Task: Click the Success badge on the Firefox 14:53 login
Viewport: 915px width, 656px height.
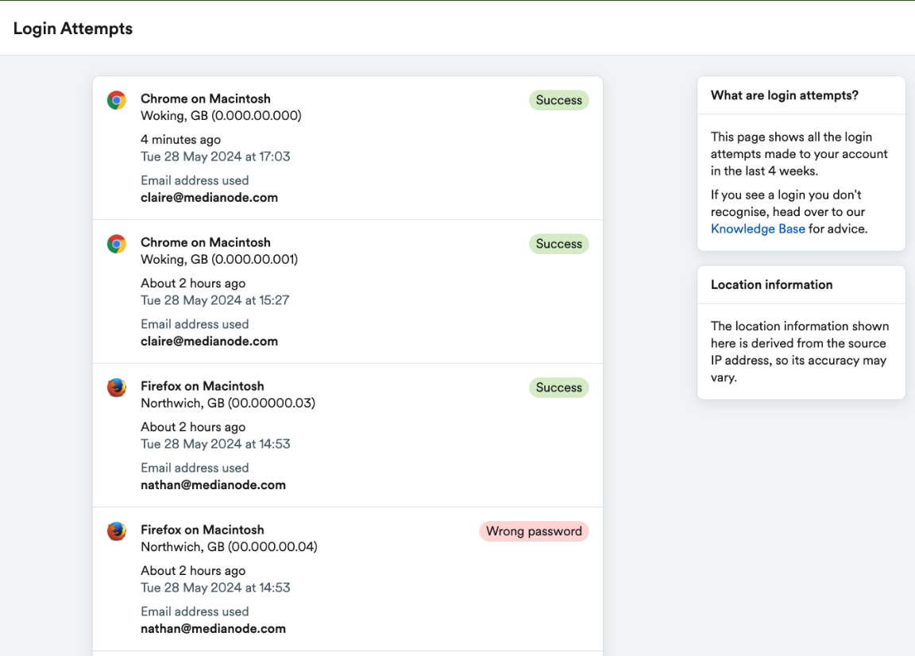Action: click(558, 388)
